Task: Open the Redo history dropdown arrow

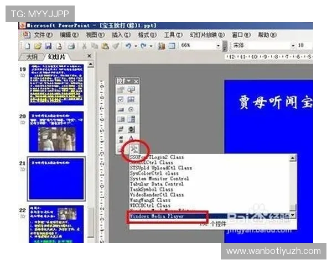Action: click(x=151, y=46)
